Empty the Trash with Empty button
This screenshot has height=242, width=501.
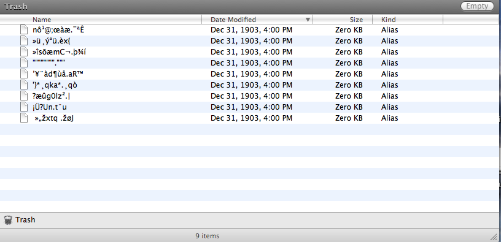(x=477, y=6)
